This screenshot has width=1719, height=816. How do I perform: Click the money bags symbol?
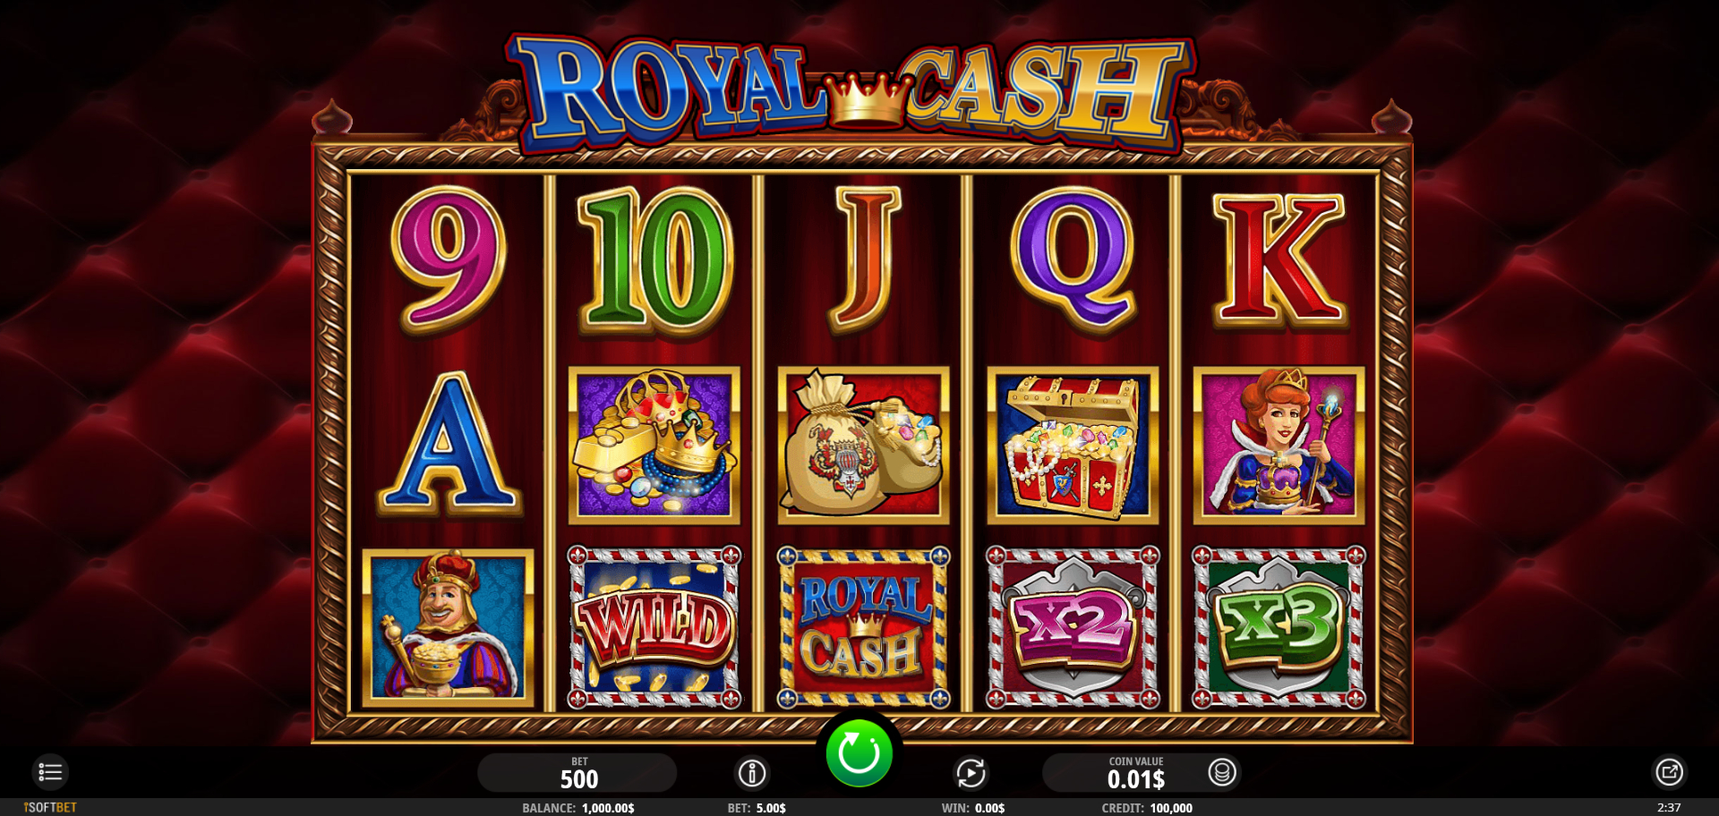click(863, 445)
